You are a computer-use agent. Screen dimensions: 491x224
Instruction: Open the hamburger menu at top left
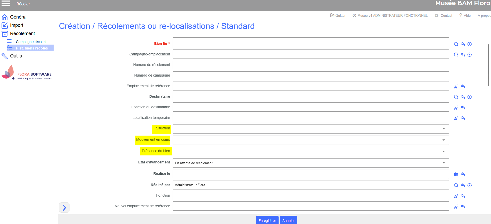pos(6,4)
